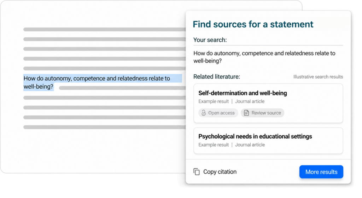Click Example result under Psychological needs title

214,145
